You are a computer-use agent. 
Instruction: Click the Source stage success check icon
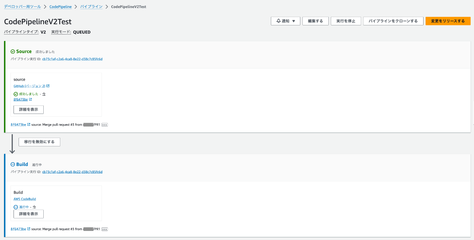coord(13,52)
